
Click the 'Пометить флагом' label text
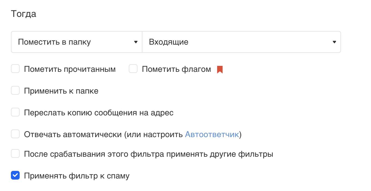click(176, 69)
